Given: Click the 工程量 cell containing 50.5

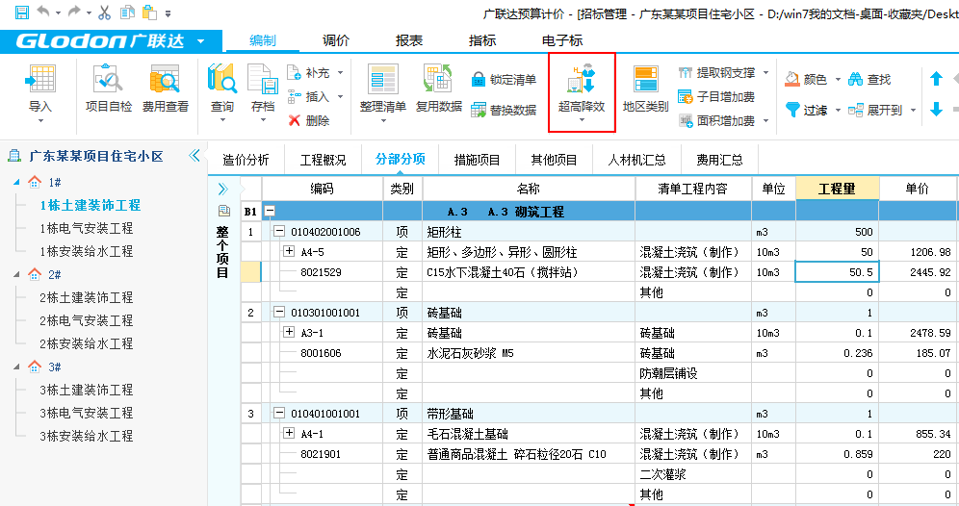Looking at the screenshot, I should (836, 272).
